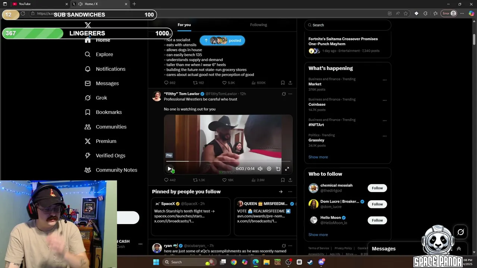The image size is (477, 268).
Task: Open Google Chrome from the taskbar
Action: tap(234, 262)
